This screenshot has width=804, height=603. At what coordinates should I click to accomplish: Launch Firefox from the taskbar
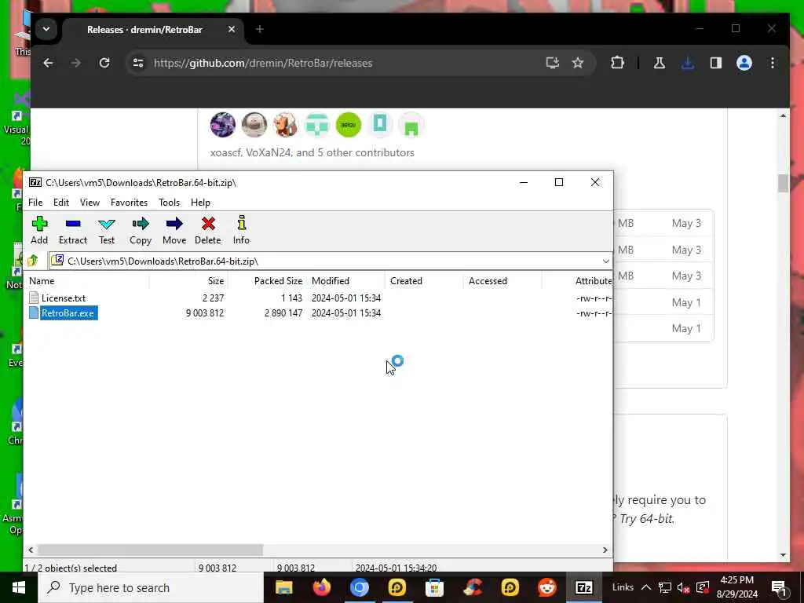coord(321,587)
